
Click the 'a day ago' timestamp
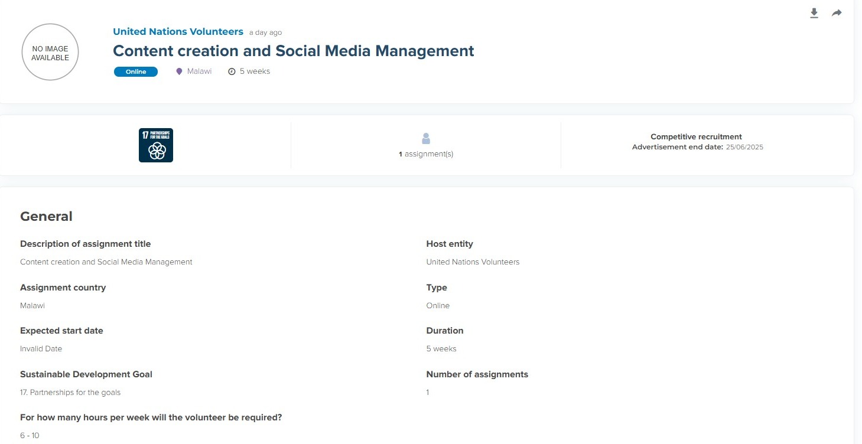(x=265, y=32)
